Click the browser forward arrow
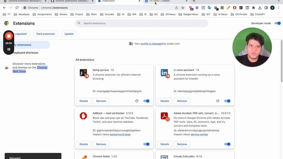 pyautogui.click(x=11, y=8)
